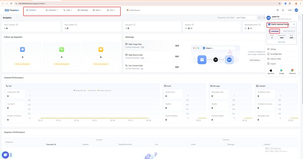Click the Low Connect Rate threshold link

coord(142,69)
